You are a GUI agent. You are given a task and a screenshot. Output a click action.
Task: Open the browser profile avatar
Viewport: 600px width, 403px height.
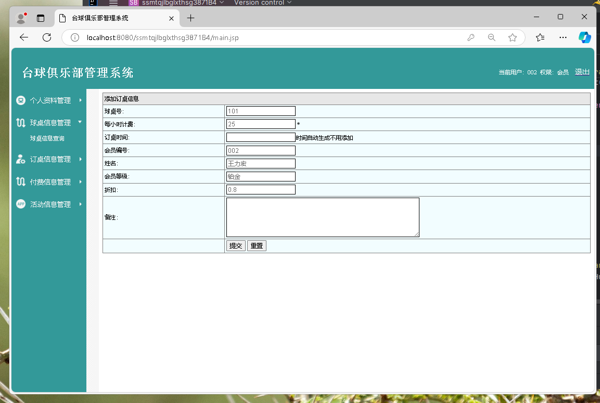(21, 18)
